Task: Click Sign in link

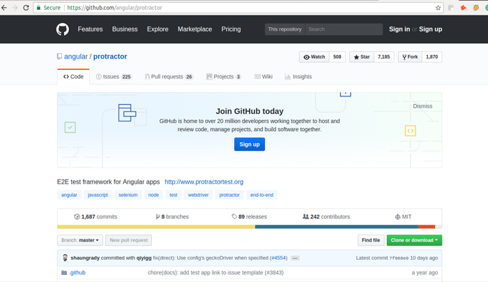Action: tap(399, 29)
